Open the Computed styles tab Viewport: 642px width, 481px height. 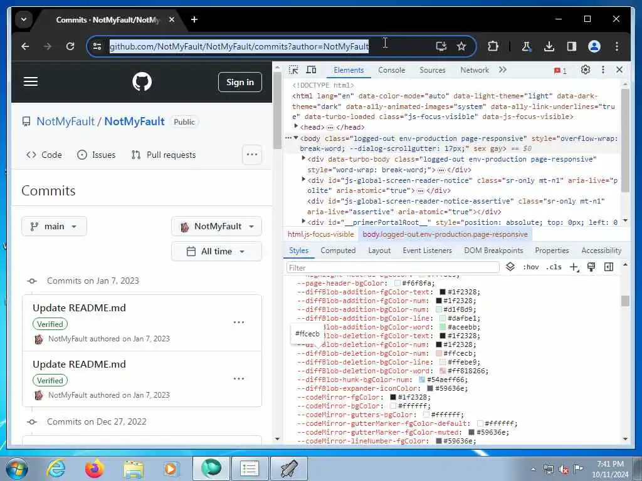[338, 251]
